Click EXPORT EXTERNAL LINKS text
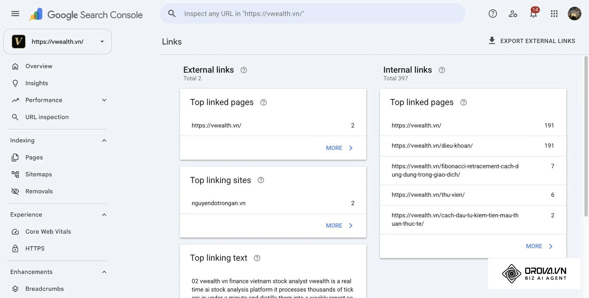Viewport: 589px width, 298px height. pyautogui.click(x=537, y=41)
